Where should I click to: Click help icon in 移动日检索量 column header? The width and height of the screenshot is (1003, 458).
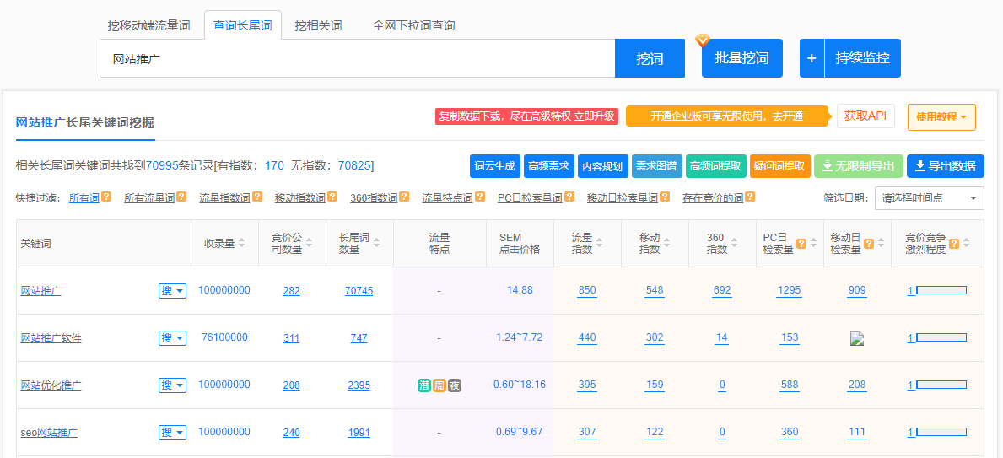[x=869, y=243]
